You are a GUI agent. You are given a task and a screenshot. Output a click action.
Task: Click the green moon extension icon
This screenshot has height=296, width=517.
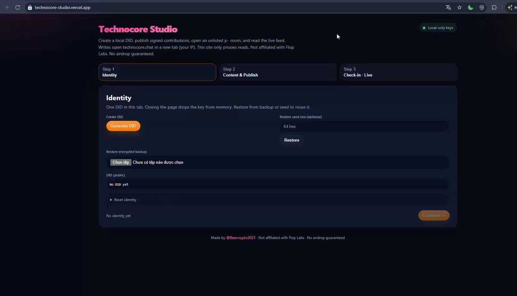tap(471, 7)
